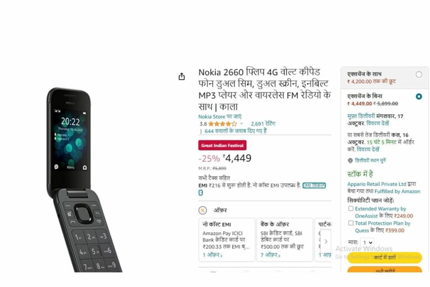This screenshot has height=287, width=430.
Task: Open the 'नो कॉस्ट EMI' offer card
Action: point(227,240)
